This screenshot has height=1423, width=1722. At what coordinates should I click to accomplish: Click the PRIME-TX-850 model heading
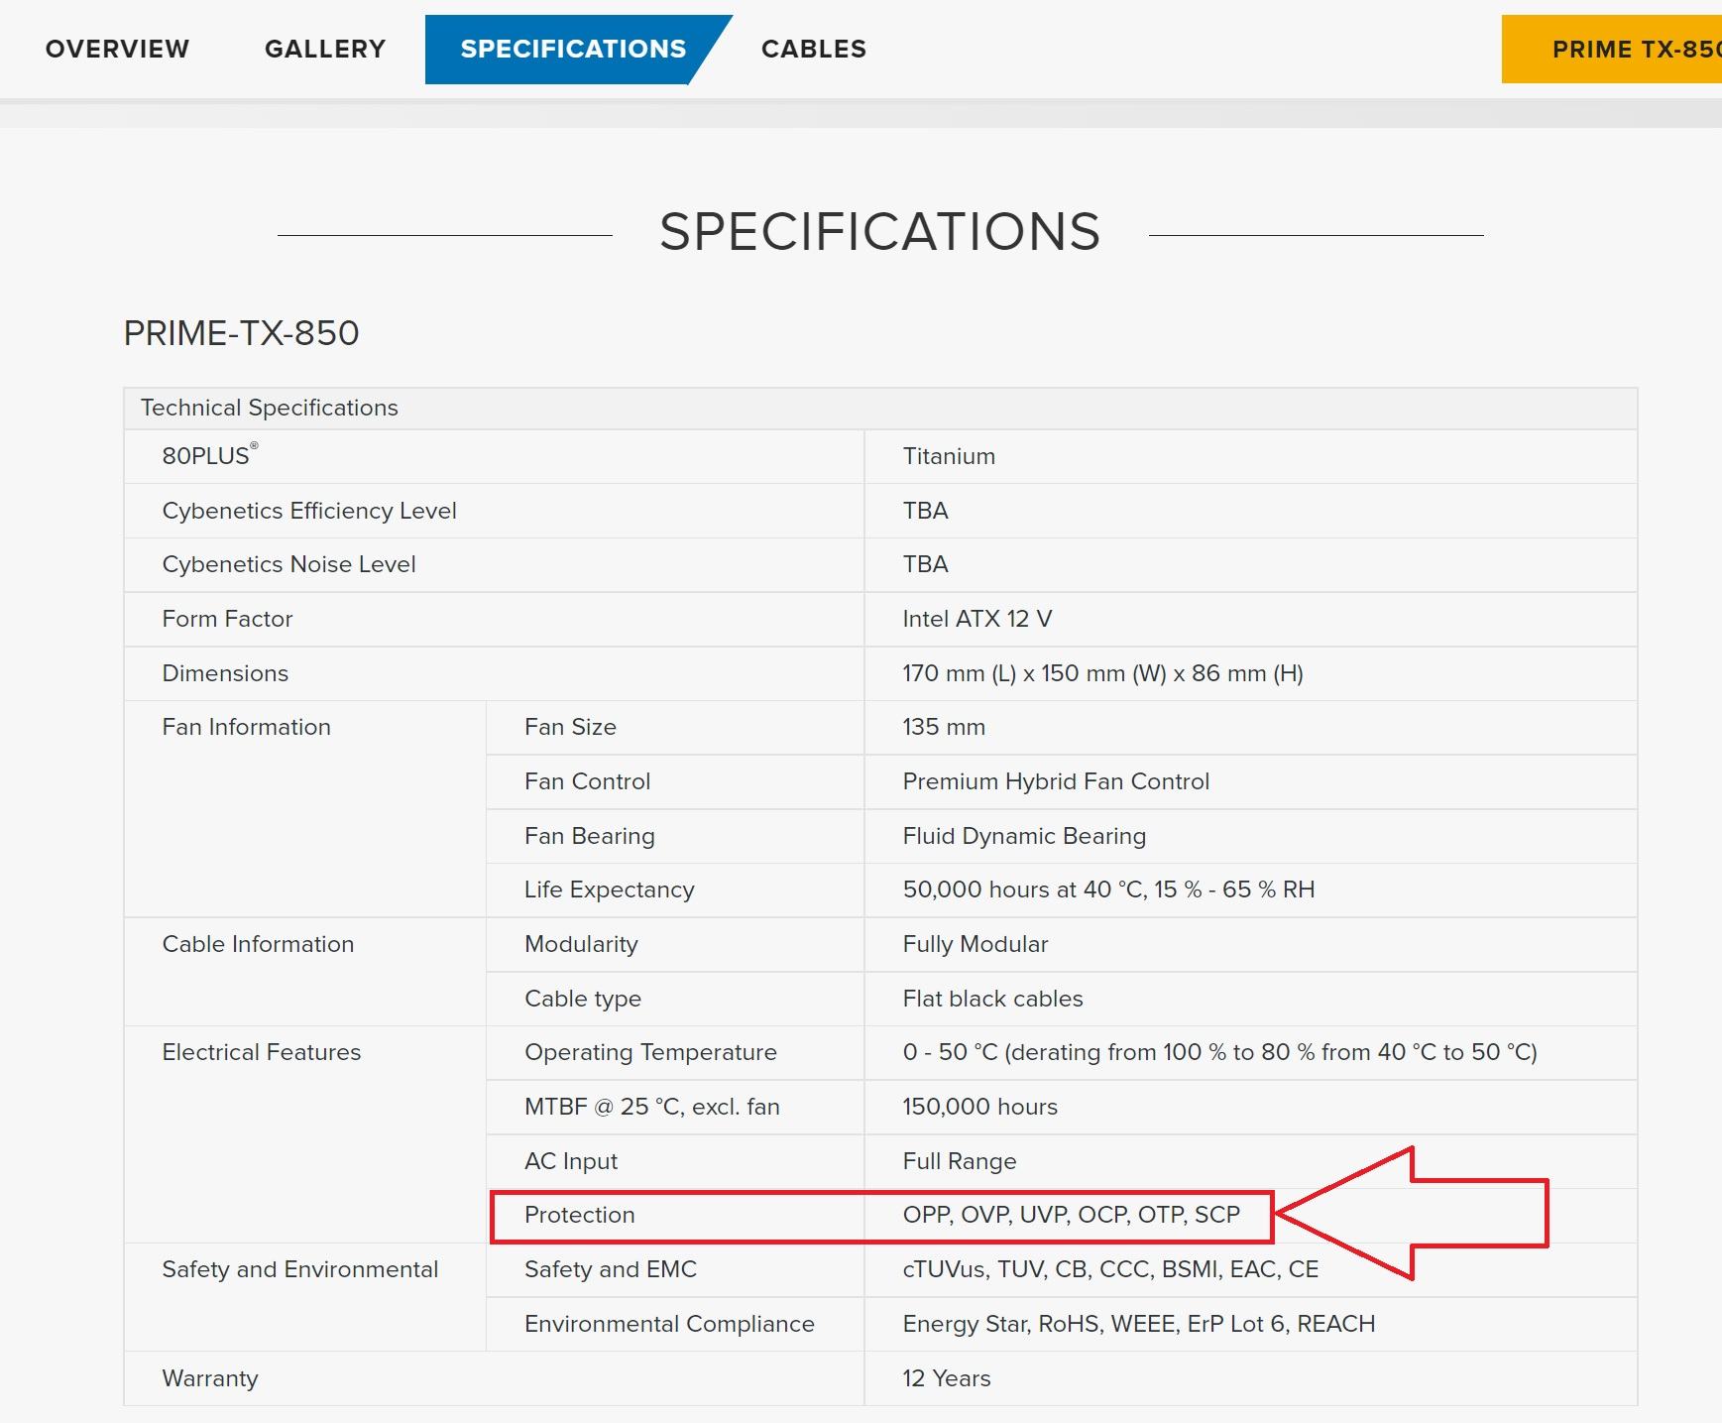(241, 333)
